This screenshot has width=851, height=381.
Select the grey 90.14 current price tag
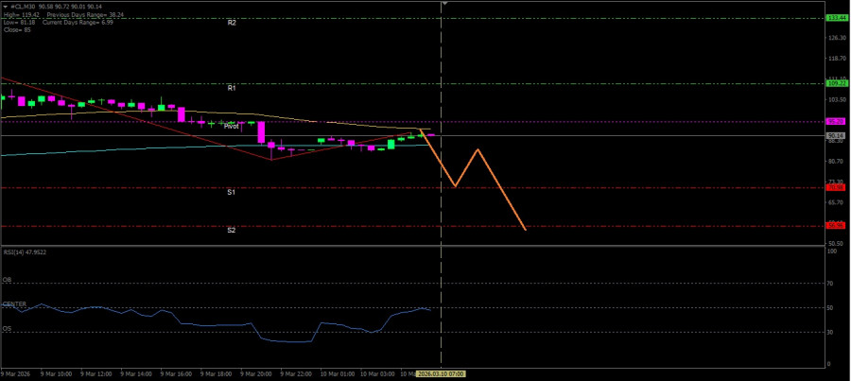(x=836, y=136)
